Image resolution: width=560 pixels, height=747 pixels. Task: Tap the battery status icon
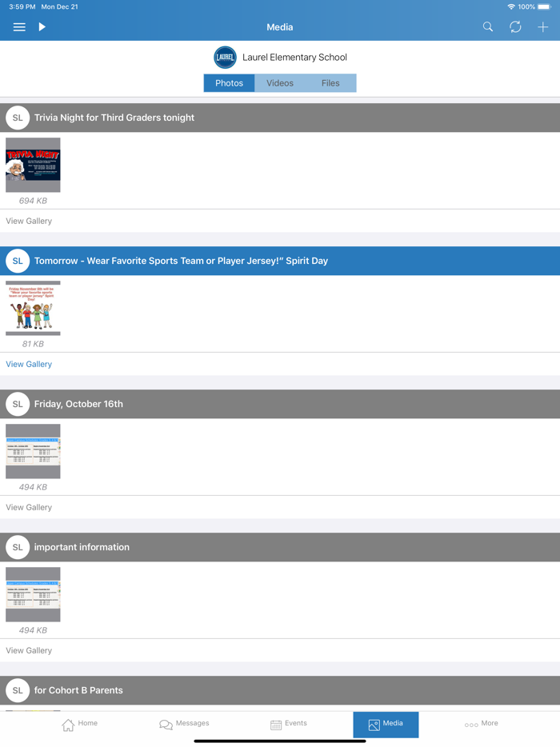pos(544,6)
